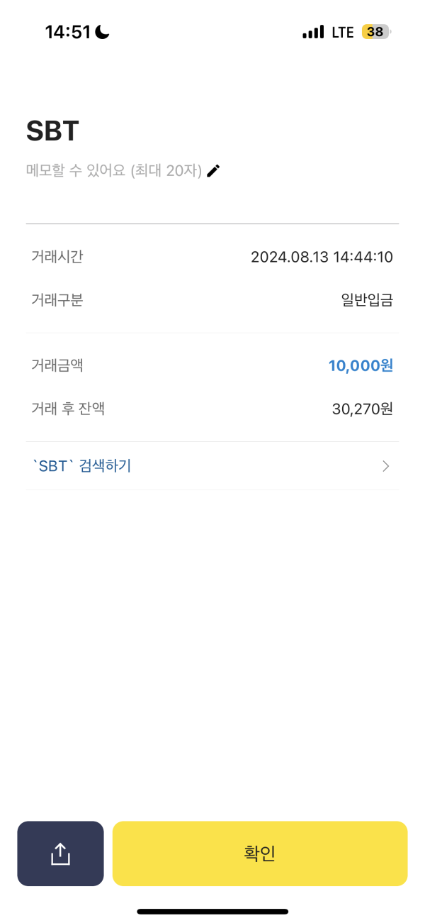Tap the pencil edit memo icon
This screenshot has height=923, width=425.
tap(213, 170)
